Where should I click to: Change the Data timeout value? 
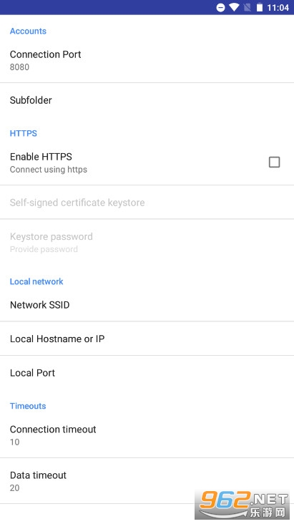click(147, 481)
